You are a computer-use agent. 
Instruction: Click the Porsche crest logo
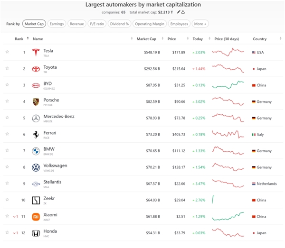(36, 101)
